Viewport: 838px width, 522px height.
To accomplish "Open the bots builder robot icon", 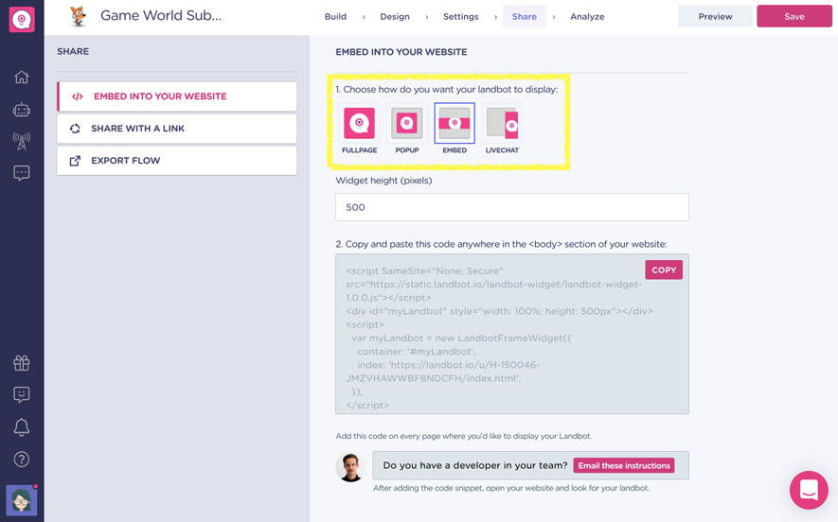I will point(22,110).
